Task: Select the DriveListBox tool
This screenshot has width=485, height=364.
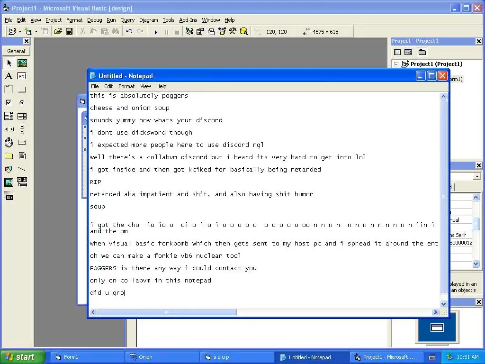Action: coord(22,142)
